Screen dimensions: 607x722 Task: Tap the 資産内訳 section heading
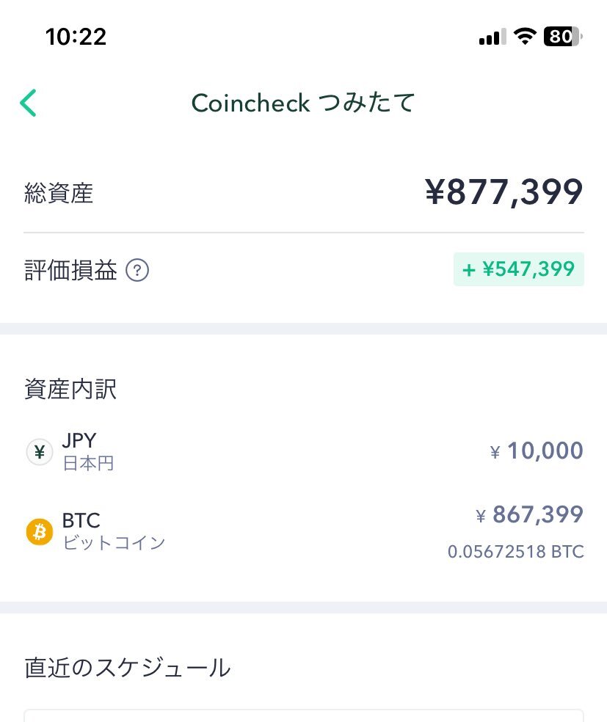coord(70,389)
